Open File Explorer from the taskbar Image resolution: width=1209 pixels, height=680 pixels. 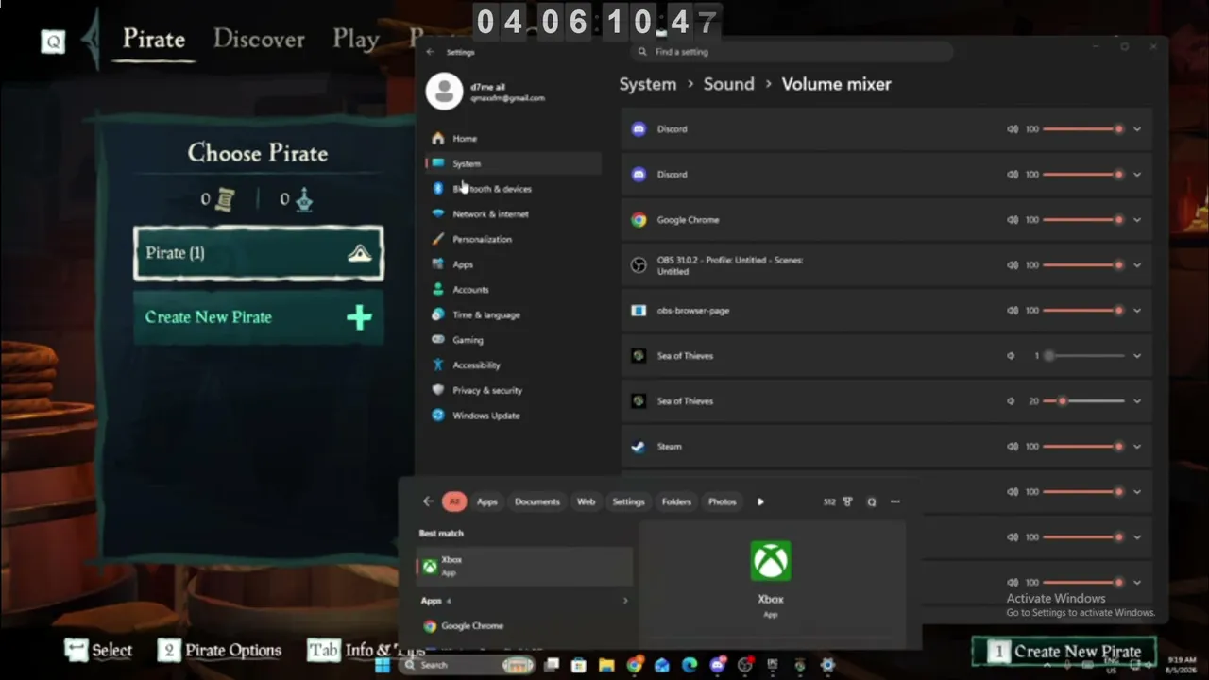click(x=606, y=665)
